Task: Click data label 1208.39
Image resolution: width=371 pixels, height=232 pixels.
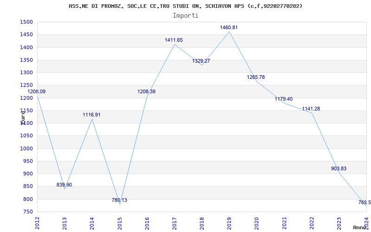Action: click(x=147, y=91)
